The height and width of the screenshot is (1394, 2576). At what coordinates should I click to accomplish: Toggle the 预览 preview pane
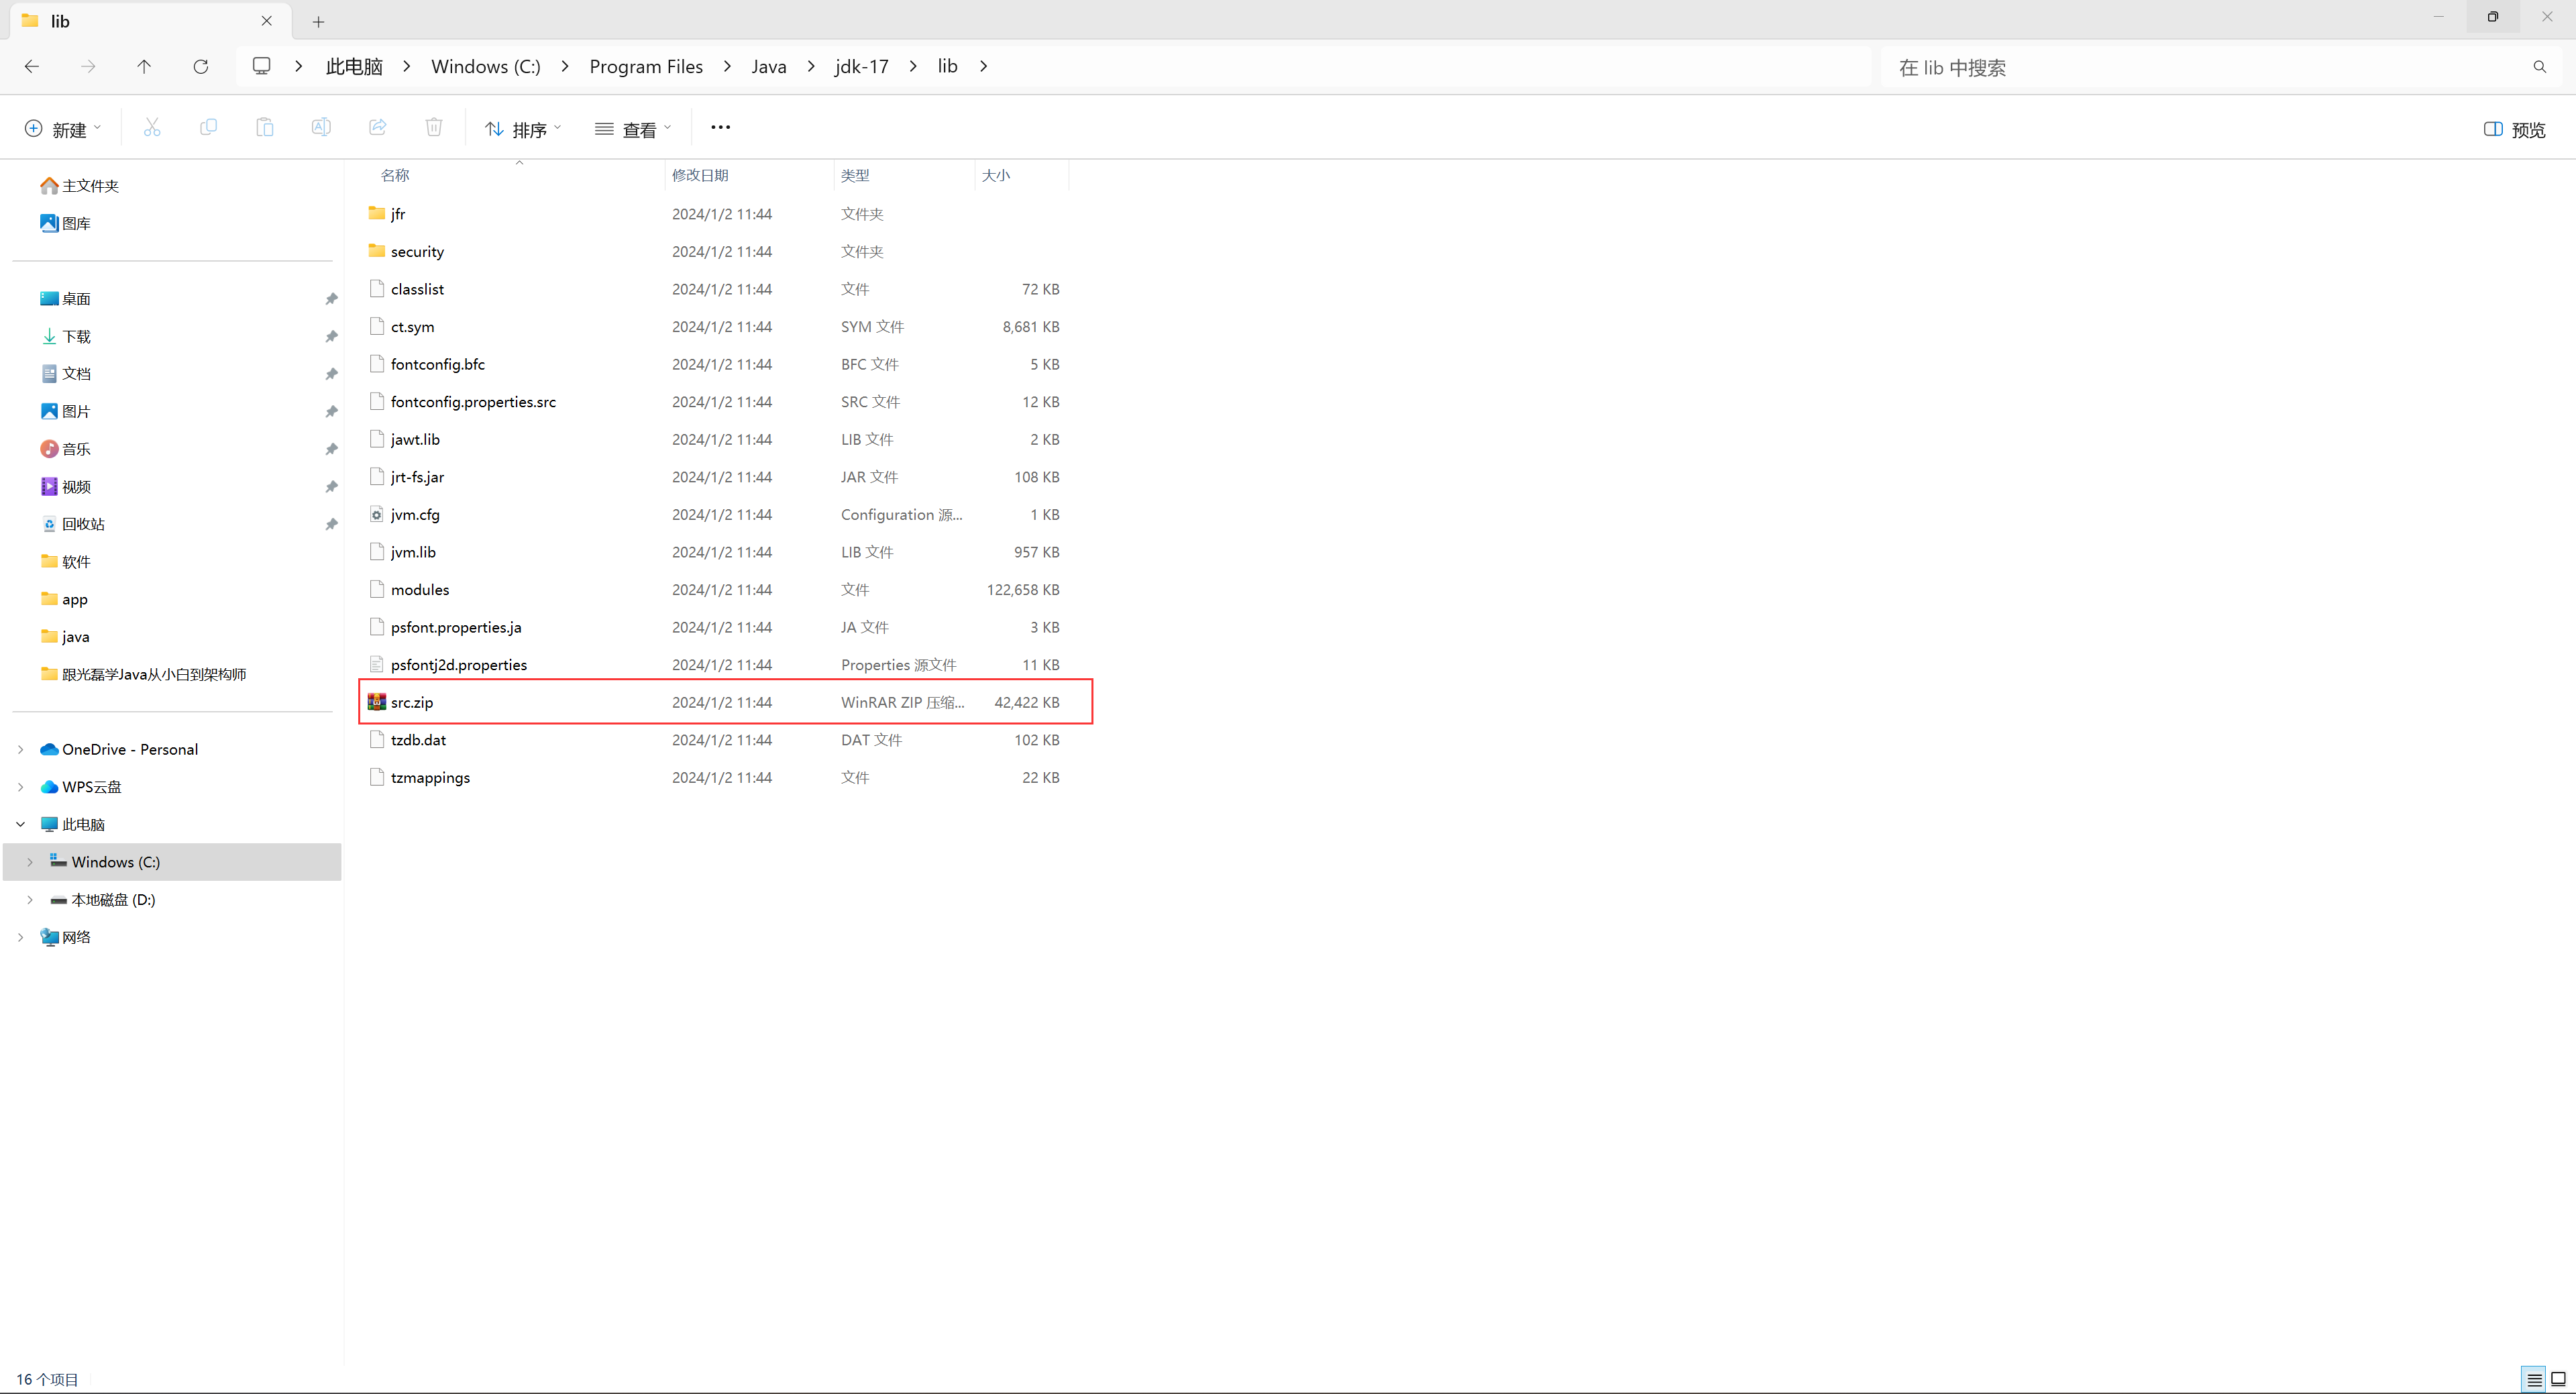click(2515, 129)
